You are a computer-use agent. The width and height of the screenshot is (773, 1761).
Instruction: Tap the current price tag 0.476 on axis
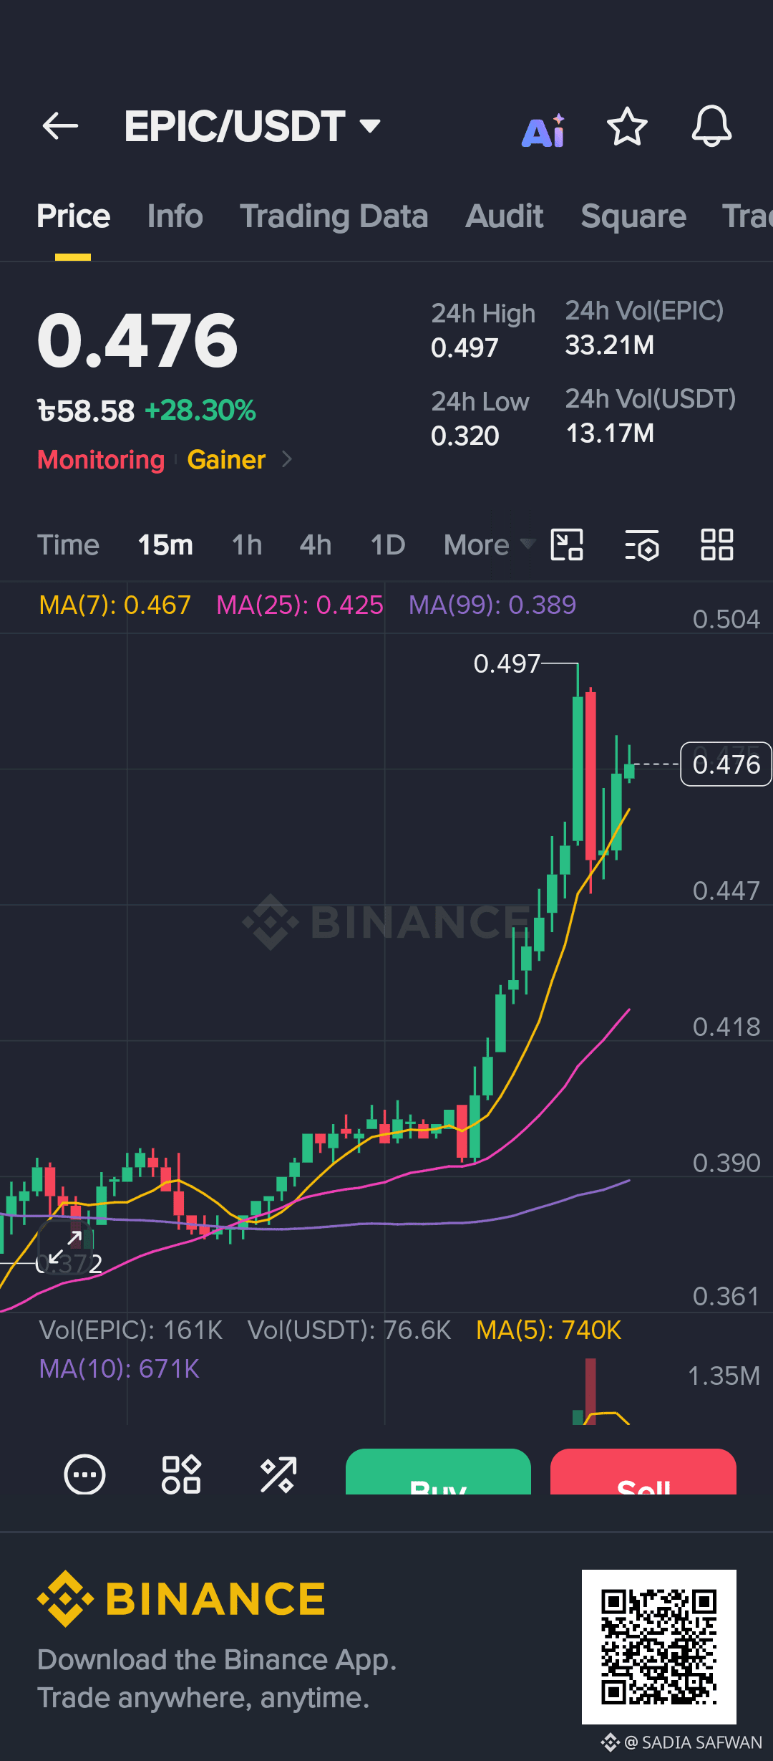coord(726,764)
